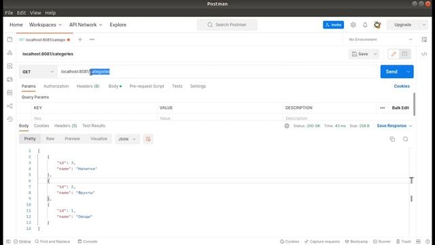
Task: Copy response body with copy icon
Action: (392, 139)
